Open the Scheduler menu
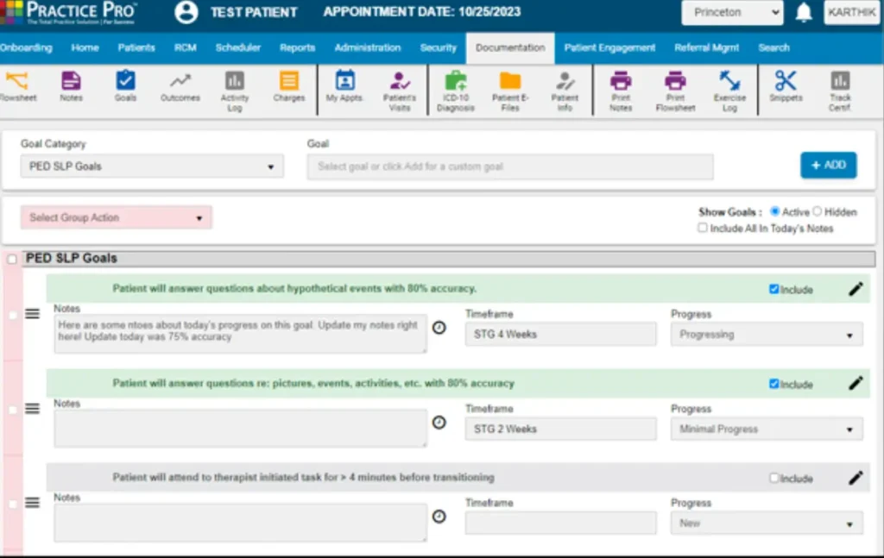 [237, 48]
